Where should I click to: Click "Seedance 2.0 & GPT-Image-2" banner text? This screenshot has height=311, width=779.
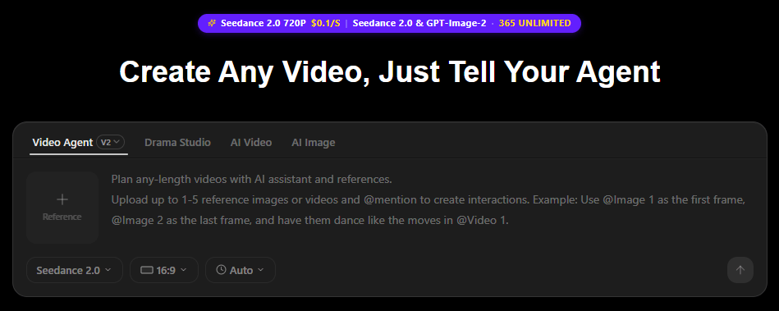(x=419, y=23)
